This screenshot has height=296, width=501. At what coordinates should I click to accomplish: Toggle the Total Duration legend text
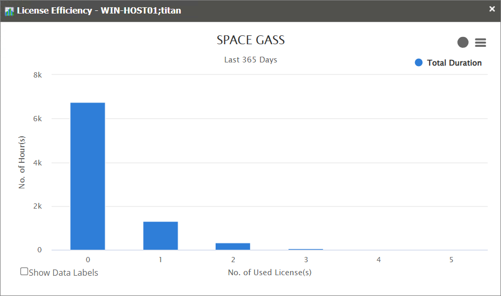[454, 63]
